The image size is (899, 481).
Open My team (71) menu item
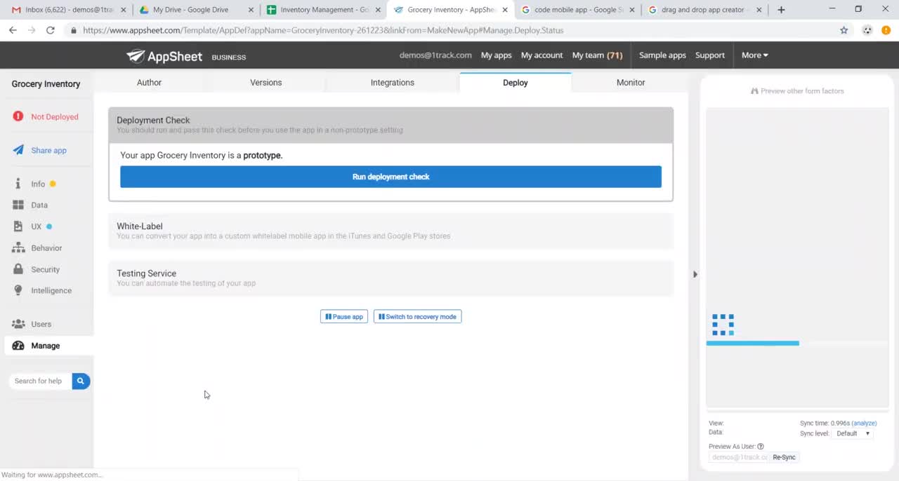[x=597, y=55]
